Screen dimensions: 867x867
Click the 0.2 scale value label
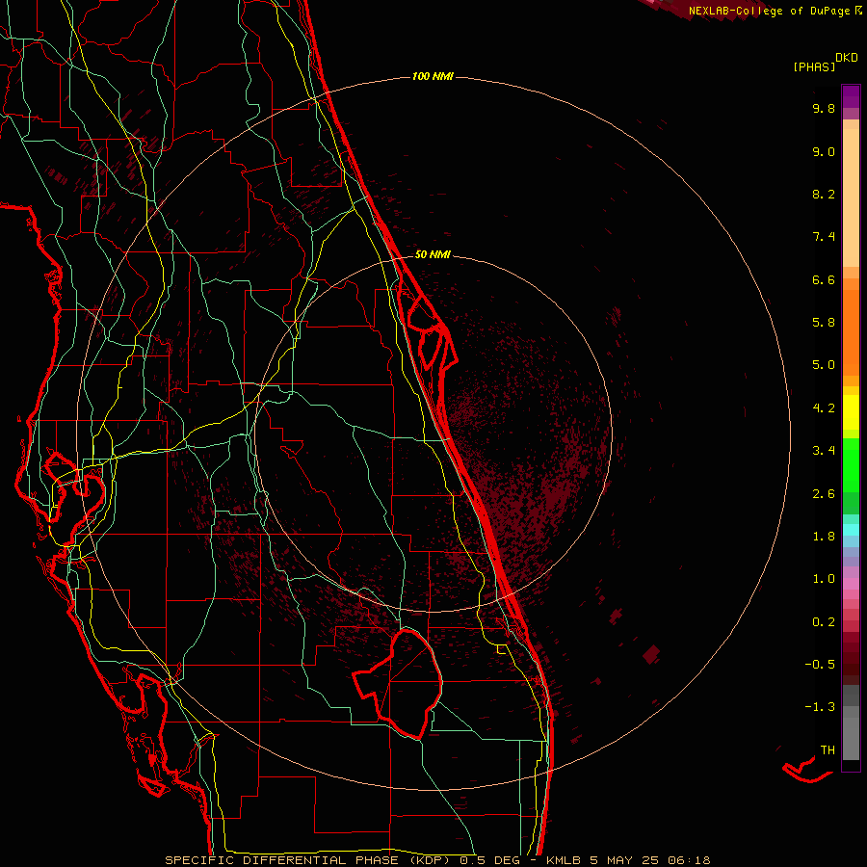tap(824, 622)
